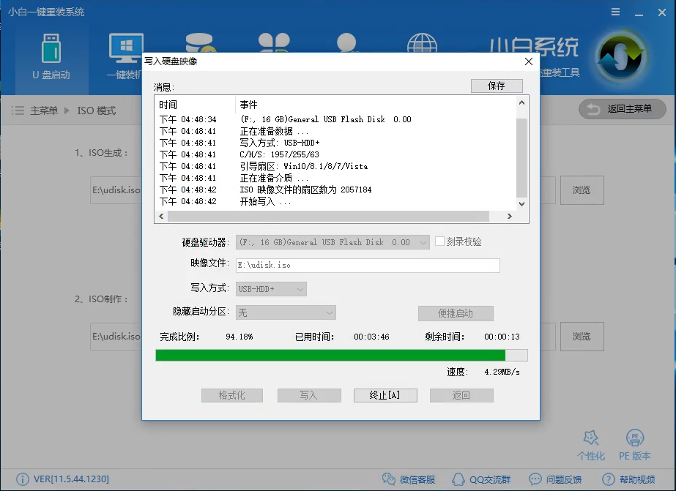
Task: Abort writing with the 终止[A] button
Action: 385,395
